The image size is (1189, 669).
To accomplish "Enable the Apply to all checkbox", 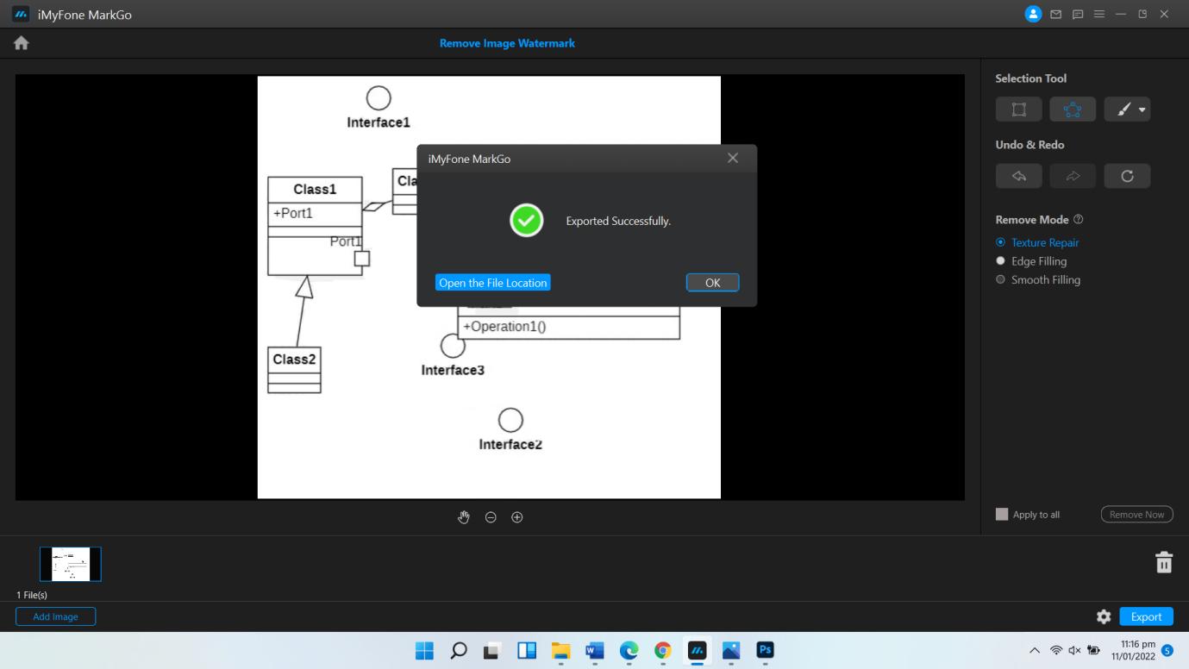I will pyautogui.click(x=1002, y=514).
